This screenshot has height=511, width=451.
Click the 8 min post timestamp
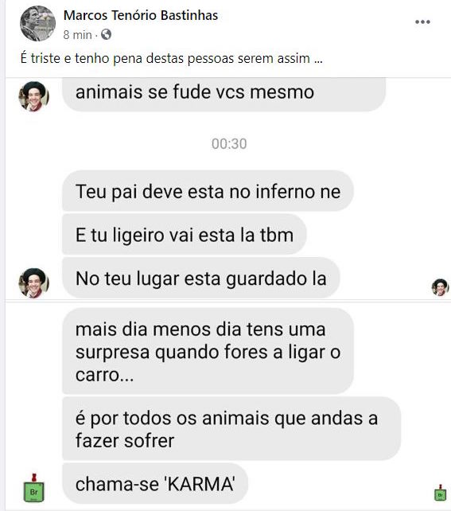[x=77, y=35]
